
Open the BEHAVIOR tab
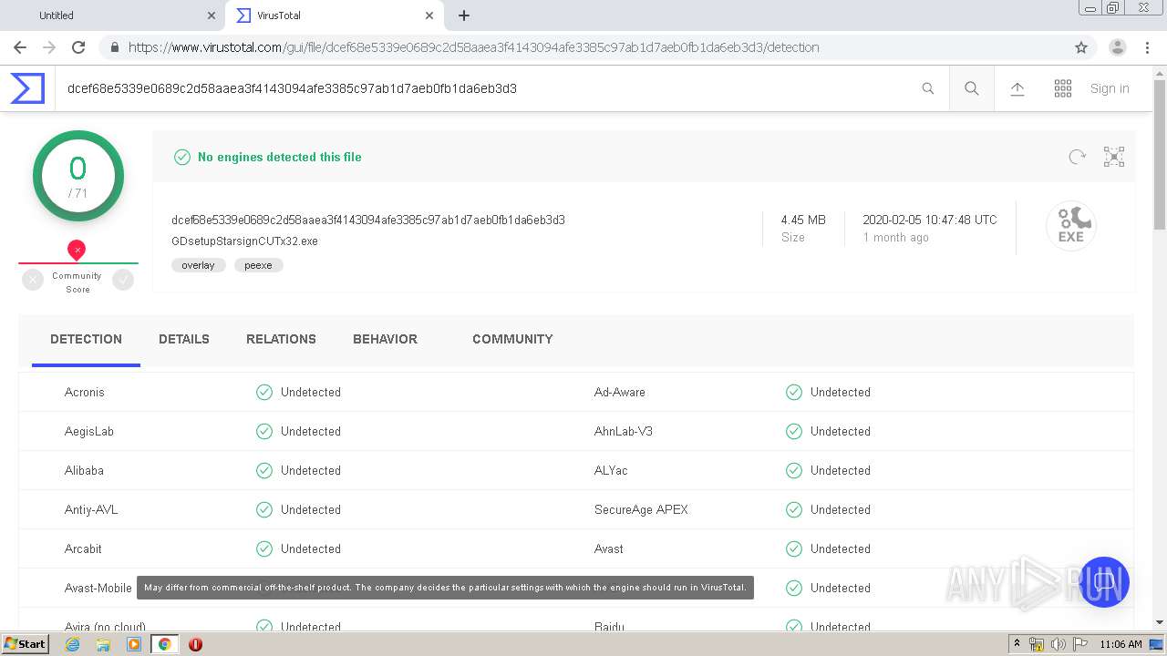[385, 339]
